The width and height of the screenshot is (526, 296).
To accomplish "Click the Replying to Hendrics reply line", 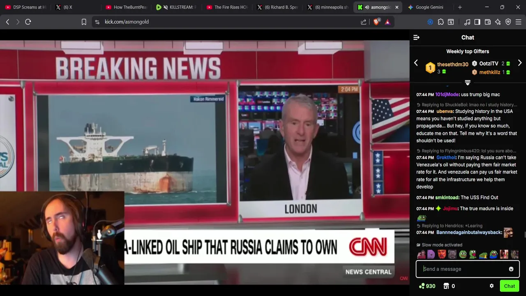I will [x=450, y=226].
